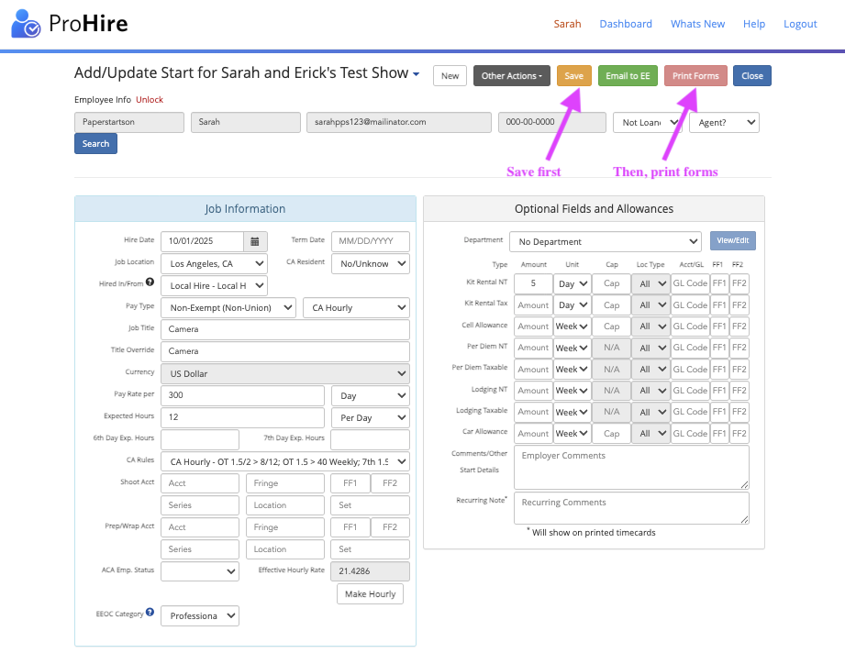Image resolution: width=845 pixels, height=653 pixels.
Task: Click the Expected Hours 12 field
Action: (x=242, y=417)
